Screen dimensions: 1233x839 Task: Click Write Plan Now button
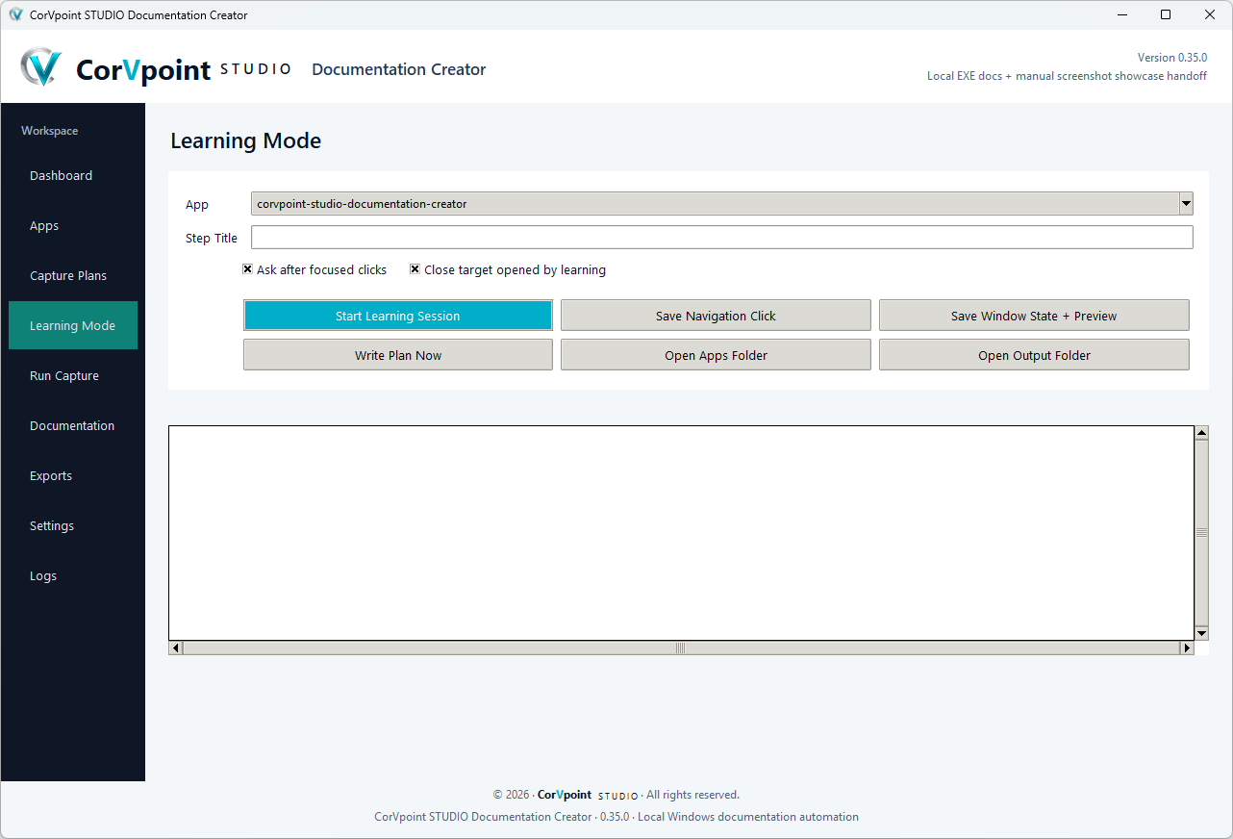398,355
